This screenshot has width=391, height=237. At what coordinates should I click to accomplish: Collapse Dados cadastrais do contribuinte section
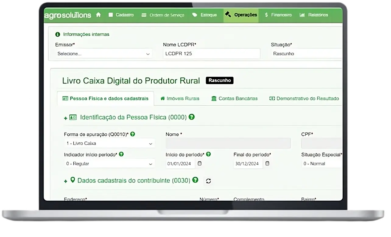click(x=66, y=181)
